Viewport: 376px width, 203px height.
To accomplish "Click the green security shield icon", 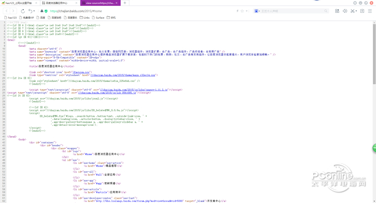I will [46, 11].
